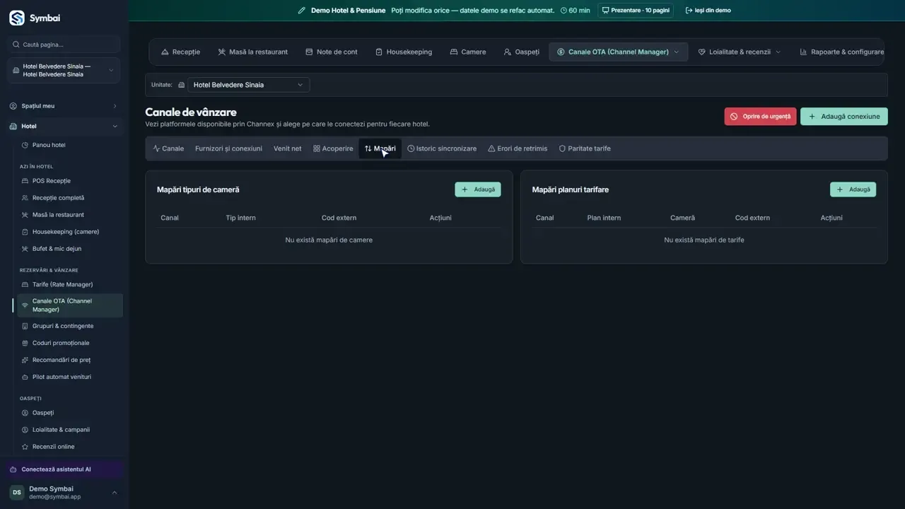Click the POS Recepție sidebar icon

[x=25, y=181]
